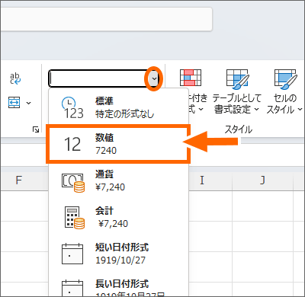Screen dimensions: 305x297
Task: Click the wrap text icon
Action: tap(15, 78)
